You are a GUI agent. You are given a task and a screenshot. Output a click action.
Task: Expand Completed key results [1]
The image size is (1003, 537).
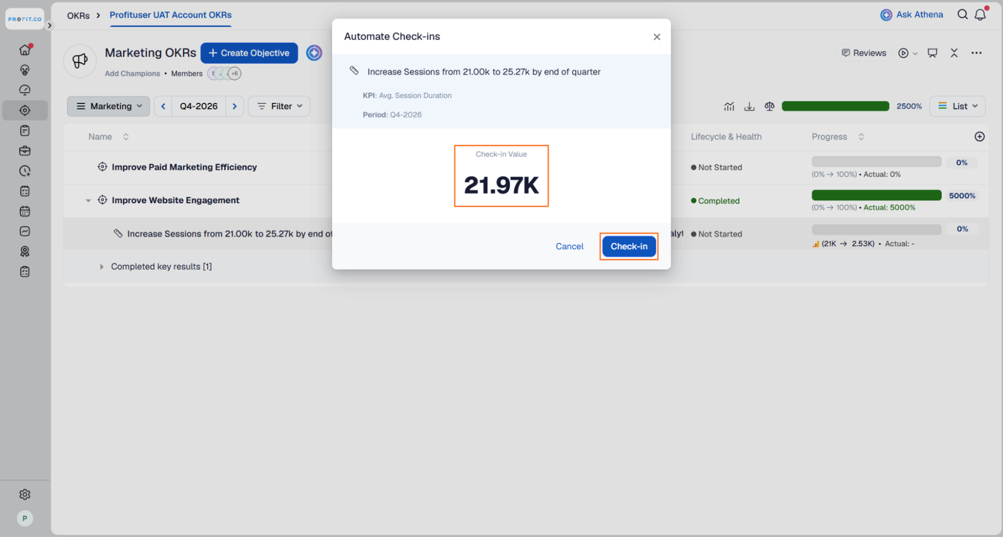point(101,266)
